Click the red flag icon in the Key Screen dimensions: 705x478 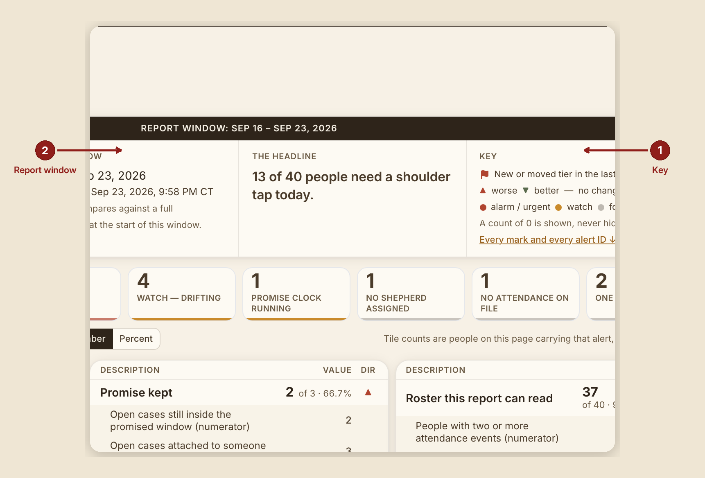pos(485,175)
